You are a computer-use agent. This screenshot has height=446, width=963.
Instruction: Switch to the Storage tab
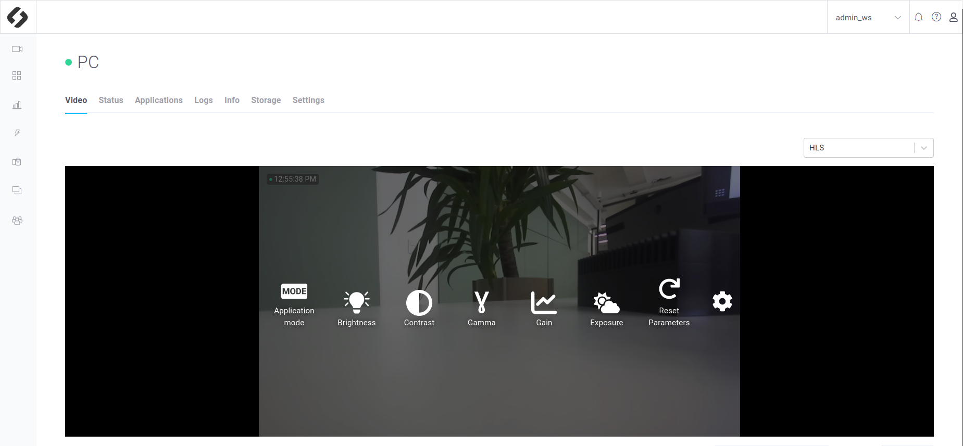266,100
